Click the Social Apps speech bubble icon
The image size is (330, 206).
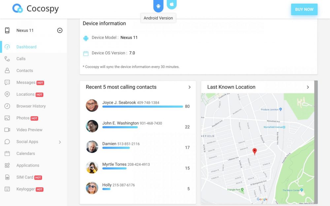coord(7,142)
